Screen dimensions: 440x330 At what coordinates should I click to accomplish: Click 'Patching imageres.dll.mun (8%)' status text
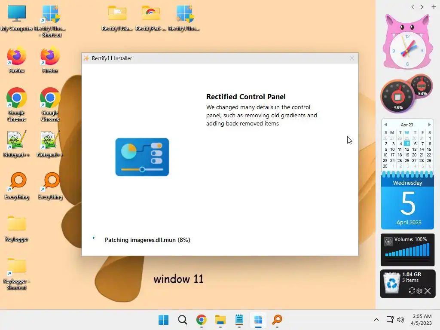[x=147, y=240]
